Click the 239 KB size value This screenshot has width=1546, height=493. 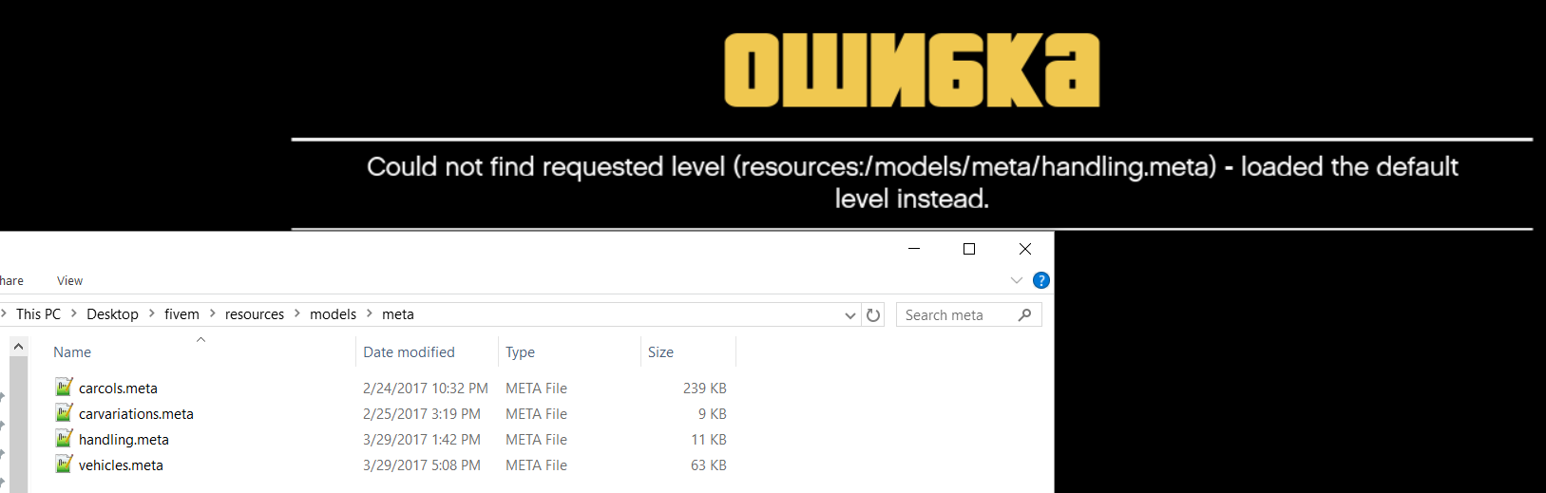pos(704,388)
